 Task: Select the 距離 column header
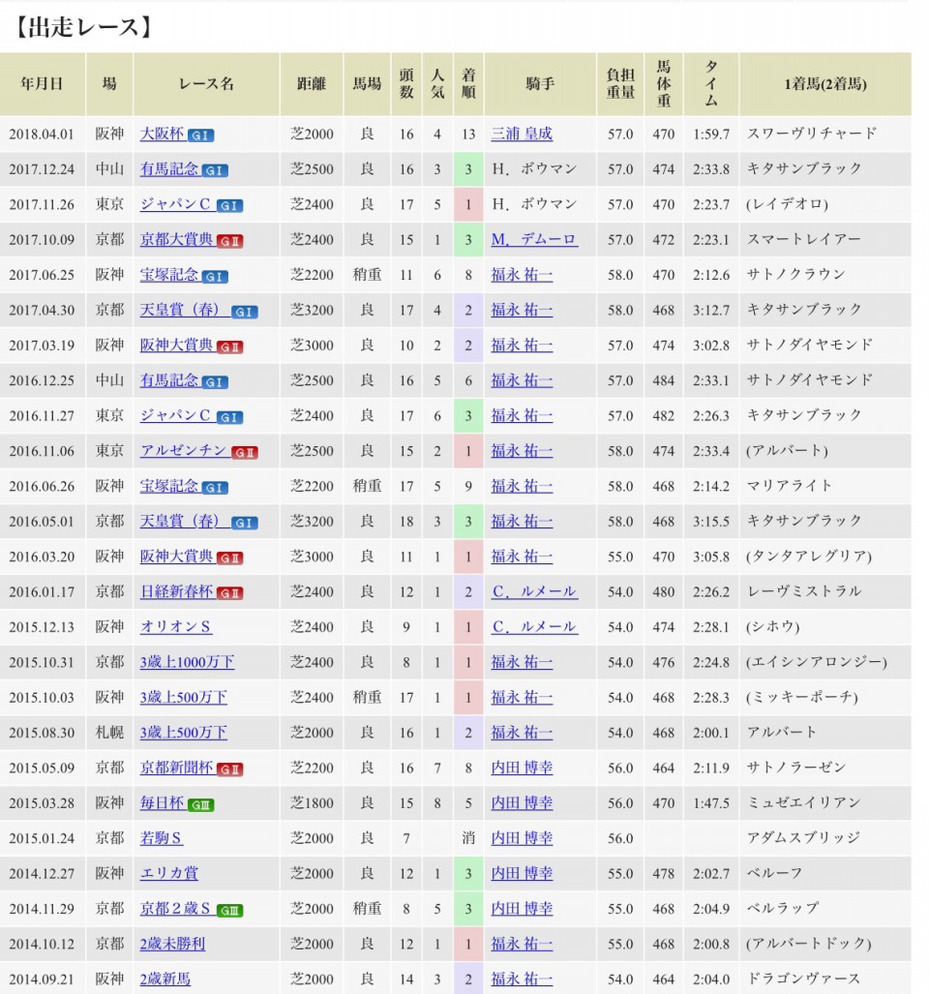[x=312, y=83]
